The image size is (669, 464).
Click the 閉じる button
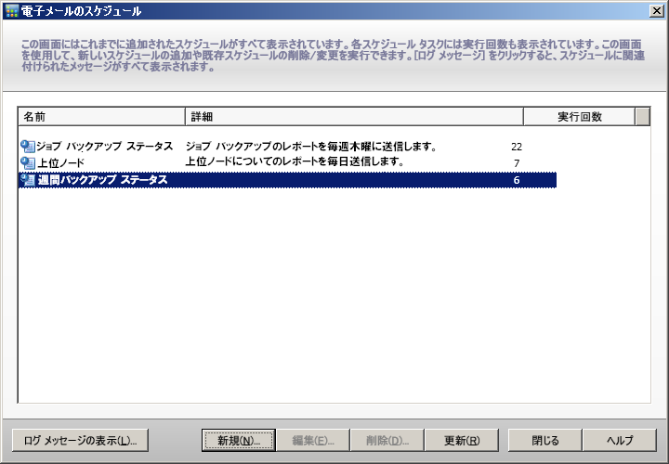pos(544,440)
